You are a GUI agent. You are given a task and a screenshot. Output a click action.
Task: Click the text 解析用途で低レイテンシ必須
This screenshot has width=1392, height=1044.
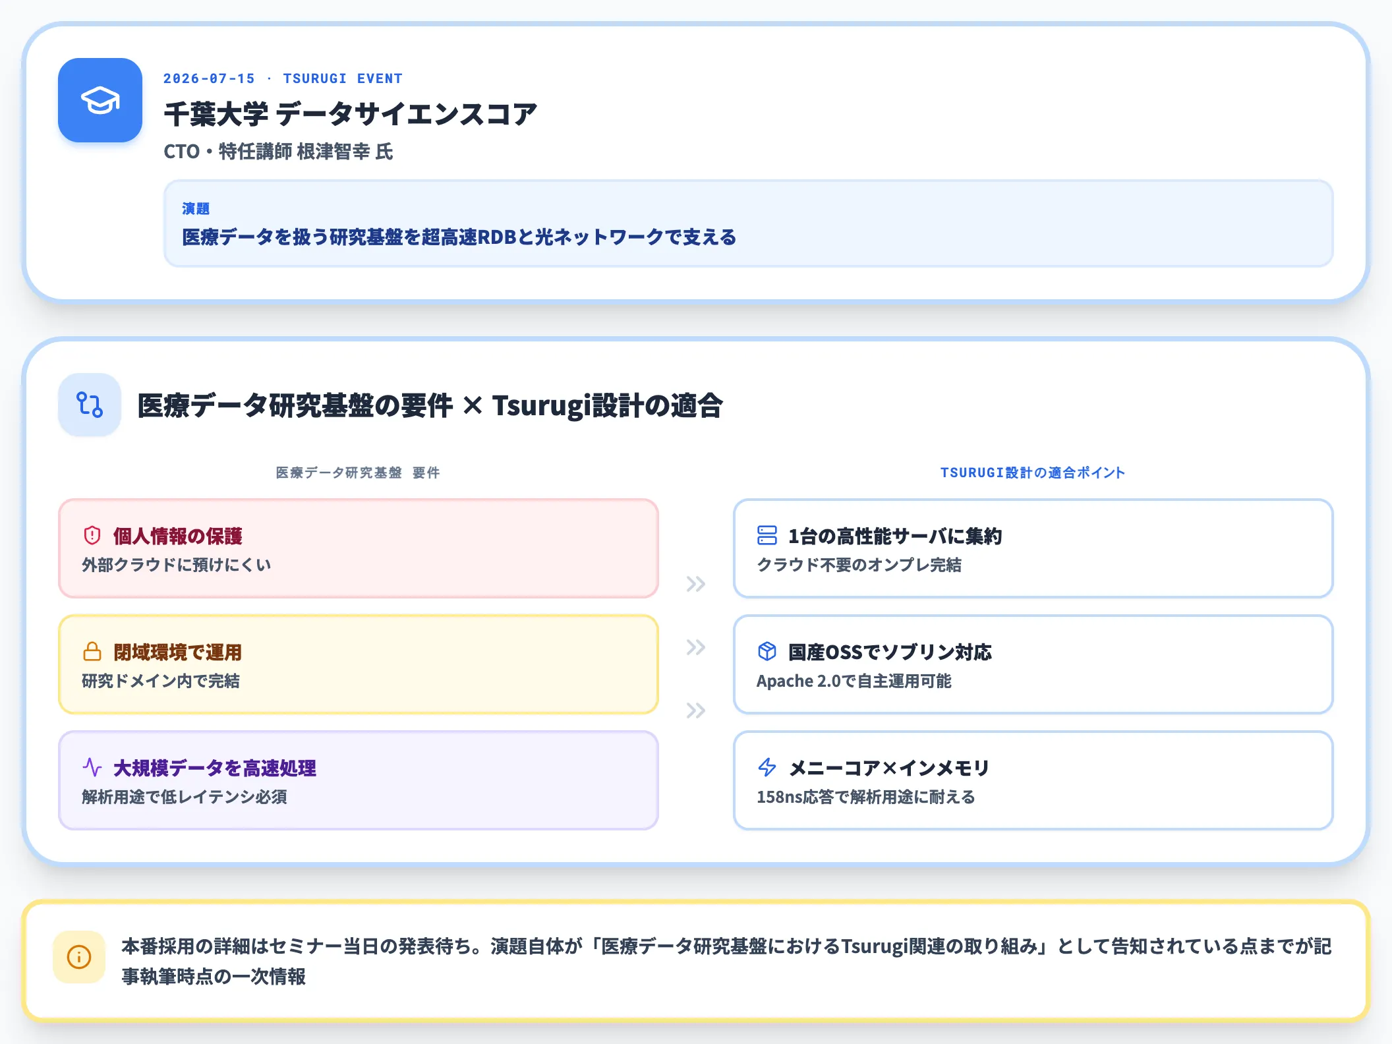tap(185, 797)
